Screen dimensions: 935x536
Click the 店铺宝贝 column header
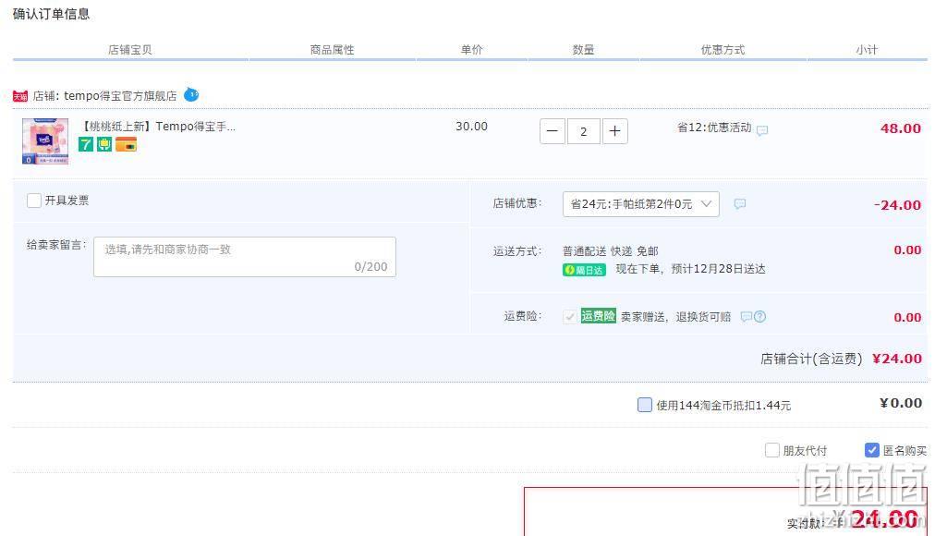point(130,50)
